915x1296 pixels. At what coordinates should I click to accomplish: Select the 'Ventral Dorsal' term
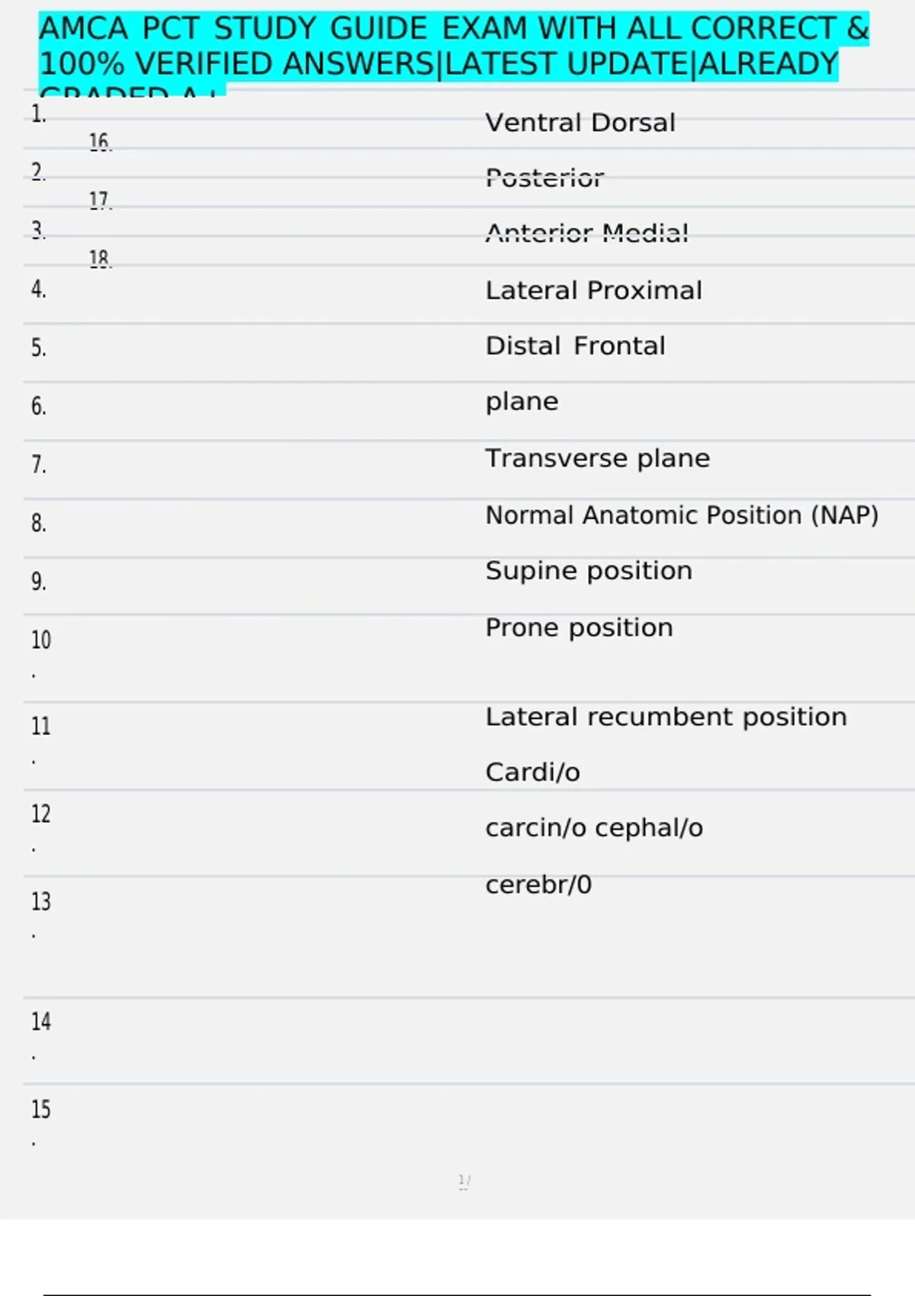coord(580,123)
